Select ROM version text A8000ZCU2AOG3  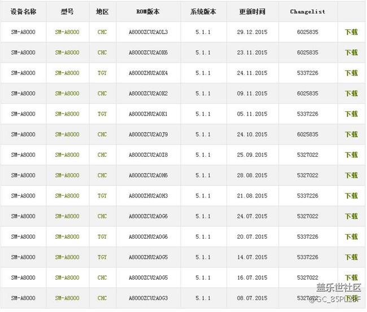coord(148,298)
